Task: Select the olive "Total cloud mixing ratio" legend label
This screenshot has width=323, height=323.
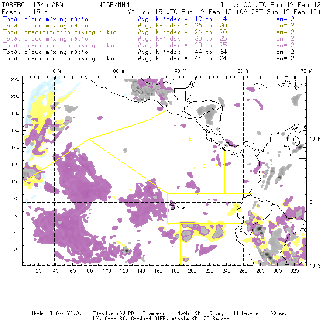Action: 46,26
